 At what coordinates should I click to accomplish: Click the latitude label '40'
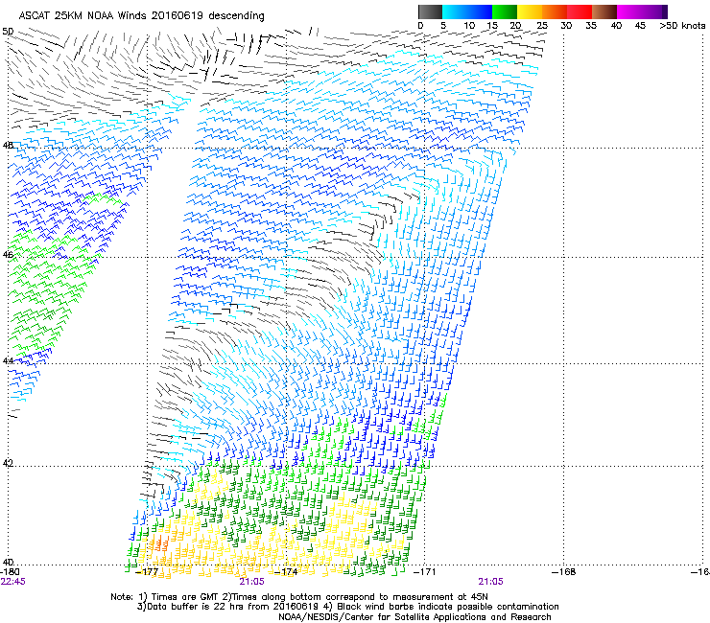tap(8, 562)
